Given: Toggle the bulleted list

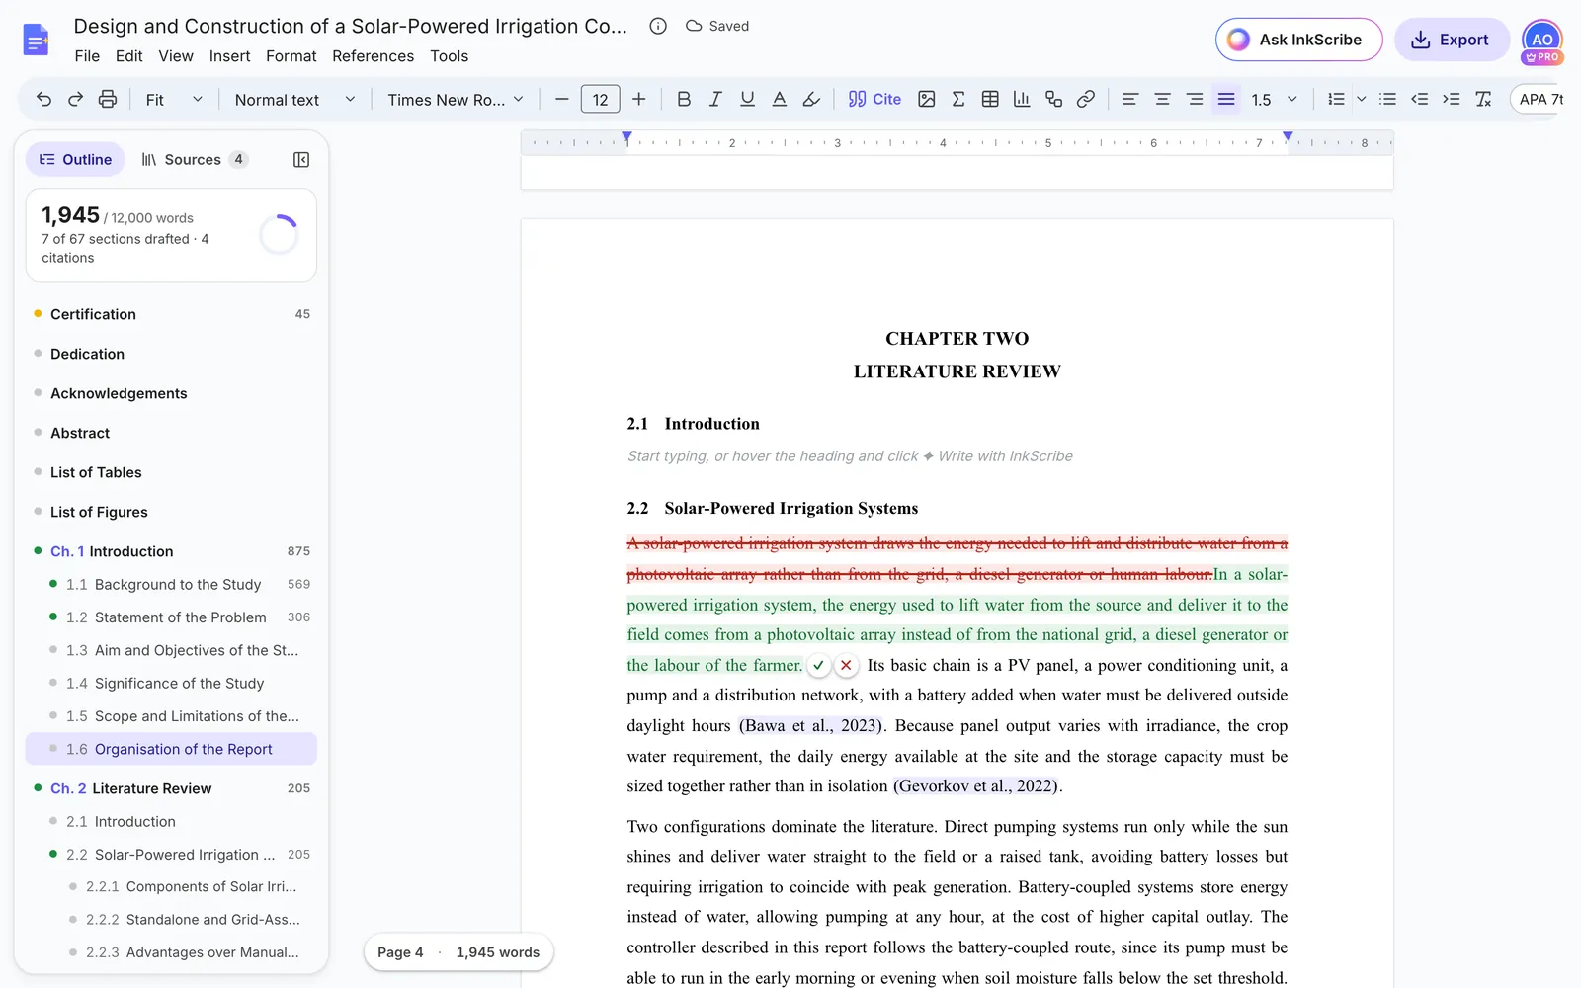Looking at the screenshot, I should tap(1387, 99).
